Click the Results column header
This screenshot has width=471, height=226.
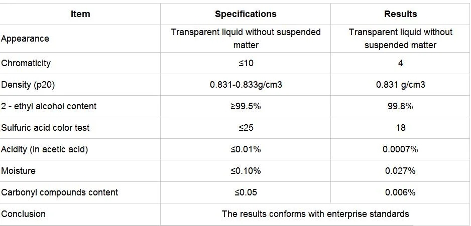point(400,14)
